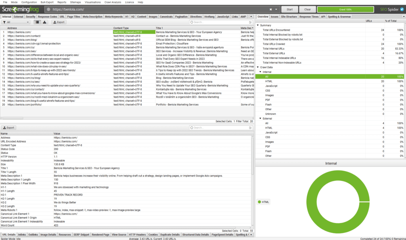Image resolution: width=406 pixels, height=240 pixels.
Task: Sort by the Address column header
Action: click(x=59, y=28)
